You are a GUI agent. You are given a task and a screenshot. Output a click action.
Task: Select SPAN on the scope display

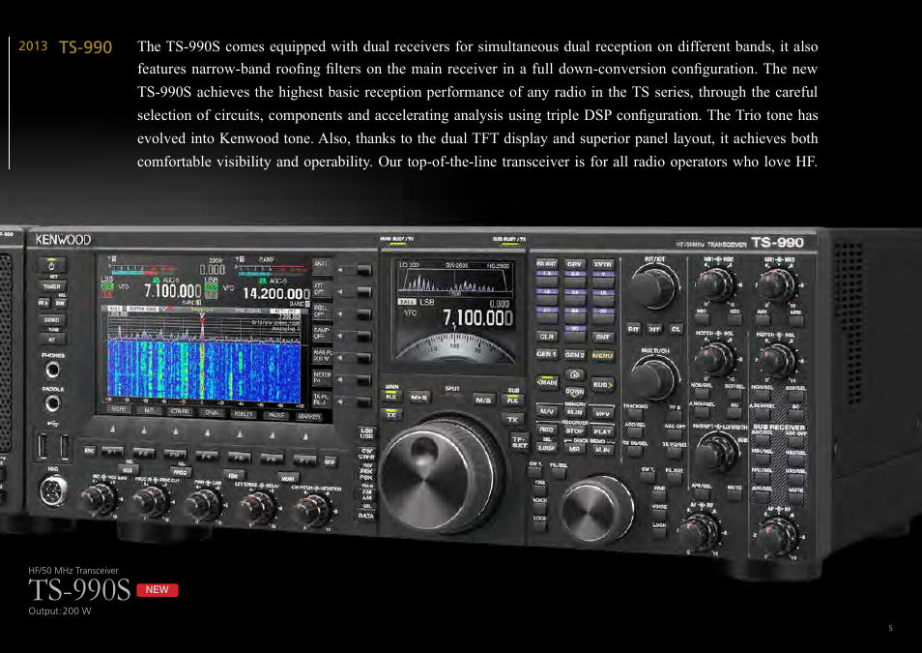point(211,412)
